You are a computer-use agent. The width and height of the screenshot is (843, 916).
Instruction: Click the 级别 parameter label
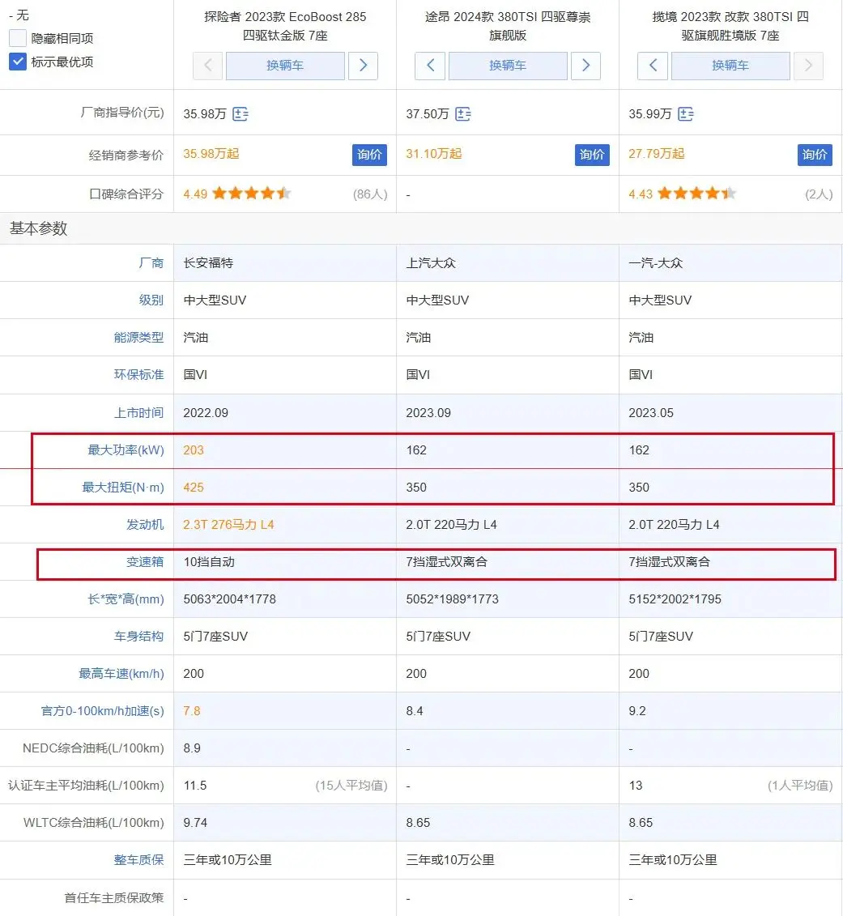coord(151,300)
